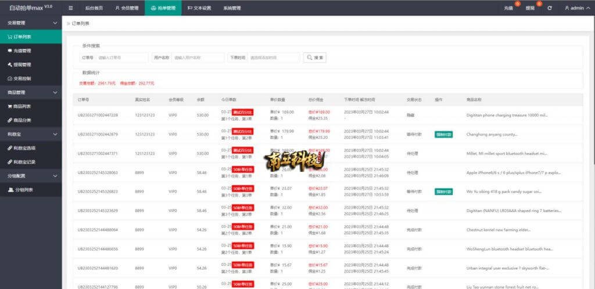Open 交易控制 in the sidebar
Screen dimensions: 595x289
(x=22, y=78)
